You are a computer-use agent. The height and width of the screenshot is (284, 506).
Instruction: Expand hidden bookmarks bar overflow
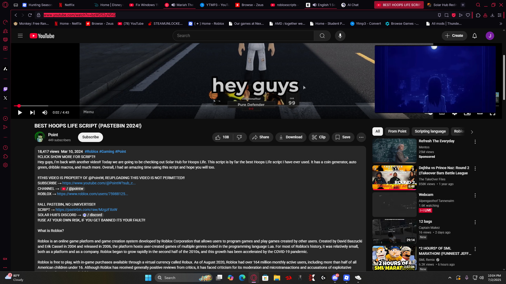pyautogui.click(x=501, y=24)
